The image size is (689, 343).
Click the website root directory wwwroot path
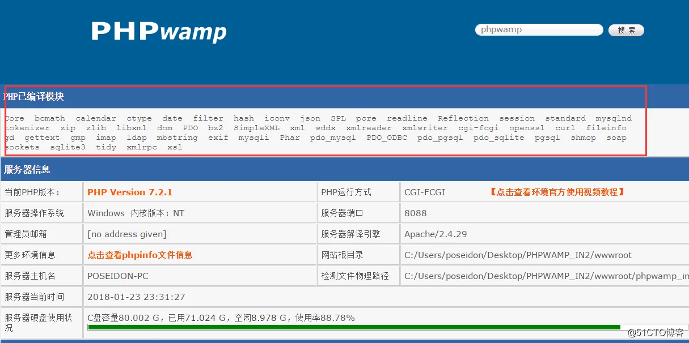[x=518, y=255]
